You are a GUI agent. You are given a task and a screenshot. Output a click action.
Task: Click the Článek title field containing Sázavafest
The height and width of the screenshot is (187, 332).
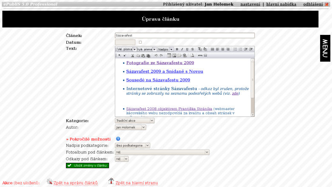pos(185,36)
